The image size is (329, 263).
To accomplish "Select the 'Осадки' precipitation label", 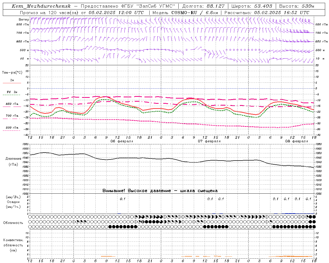I will [x=13, y=202].
